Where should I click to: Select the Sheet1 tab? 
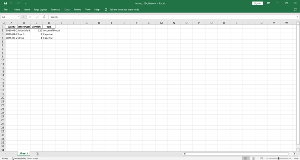[23, 154]
